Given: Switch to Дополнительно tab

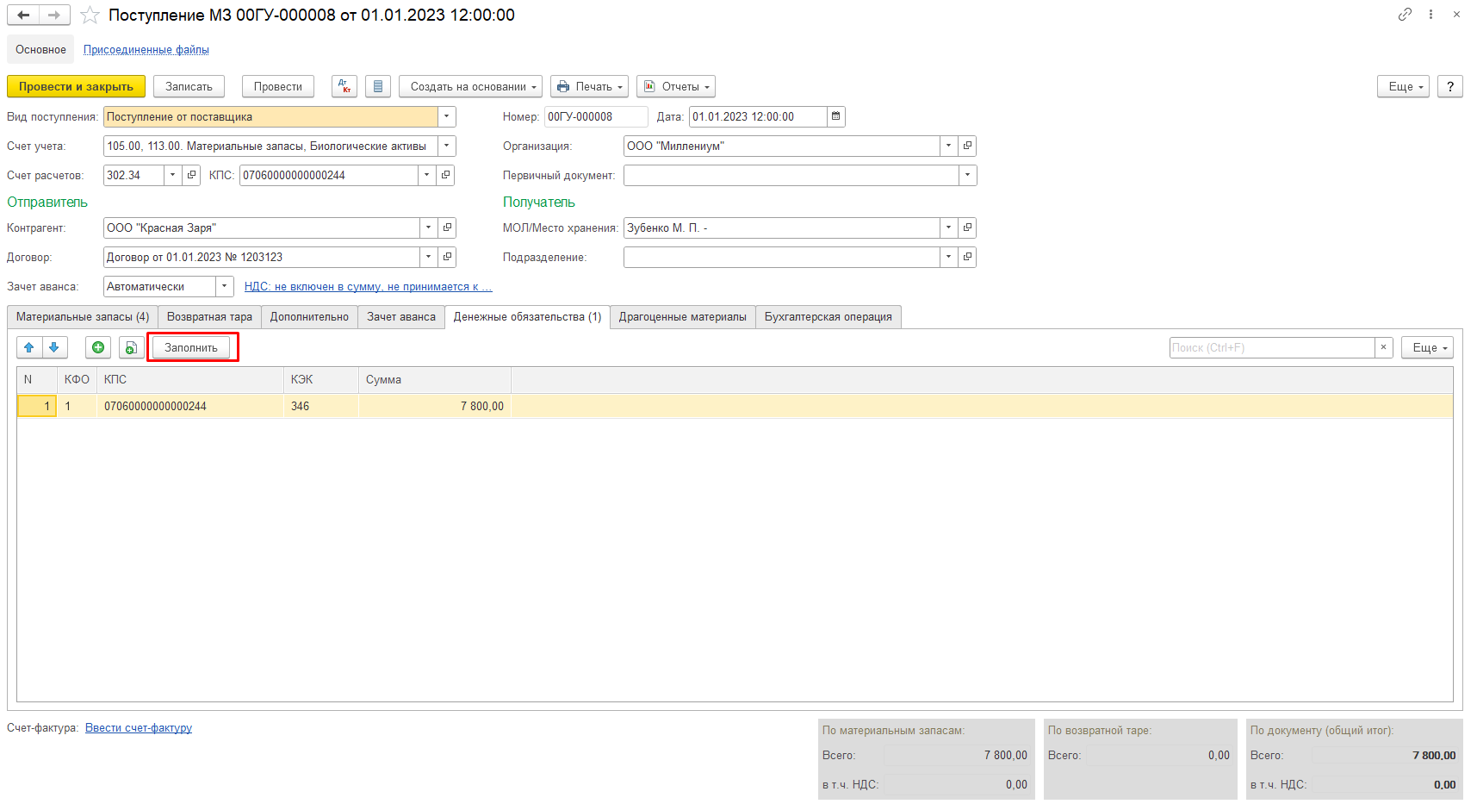Looking at the screenshot, I should pos(309,316).
